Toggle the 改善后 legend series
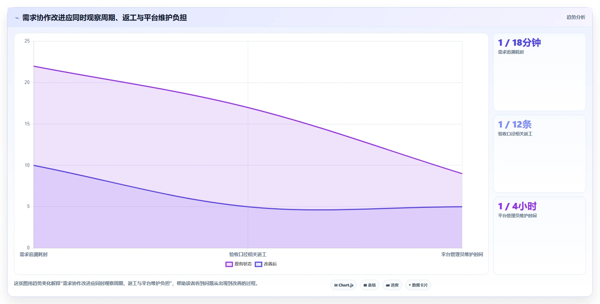The width and height of the screenshot is (600, 304). 266,264
